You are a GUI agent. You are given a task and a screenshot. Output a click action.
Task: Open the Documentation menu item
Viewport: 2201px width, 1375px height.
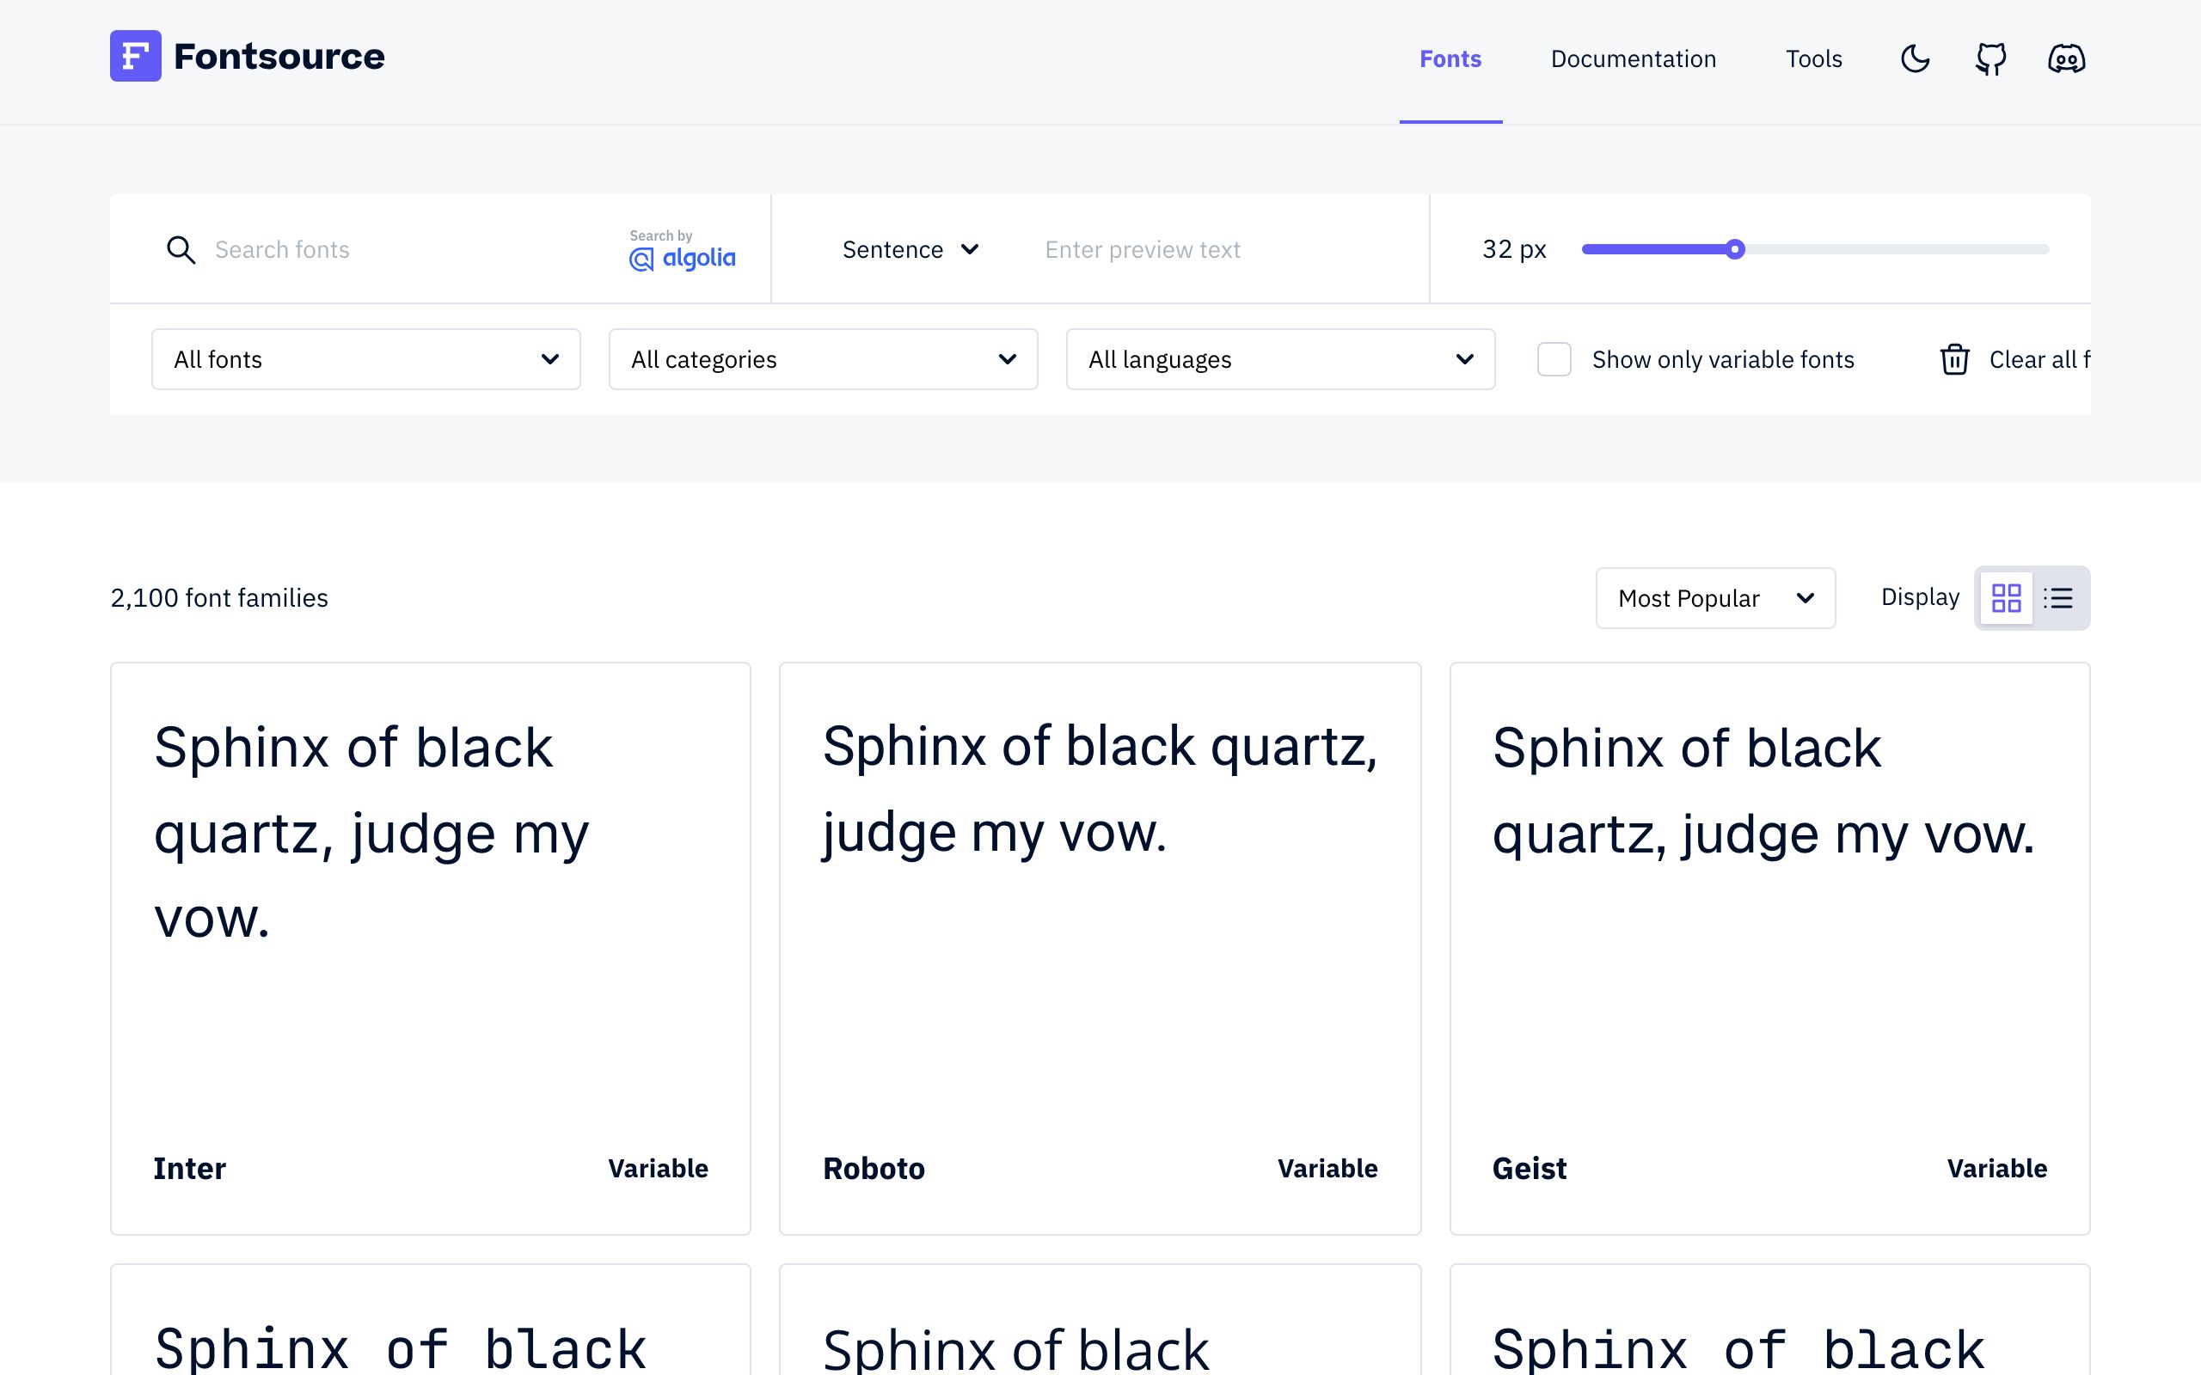(1634, 59)
